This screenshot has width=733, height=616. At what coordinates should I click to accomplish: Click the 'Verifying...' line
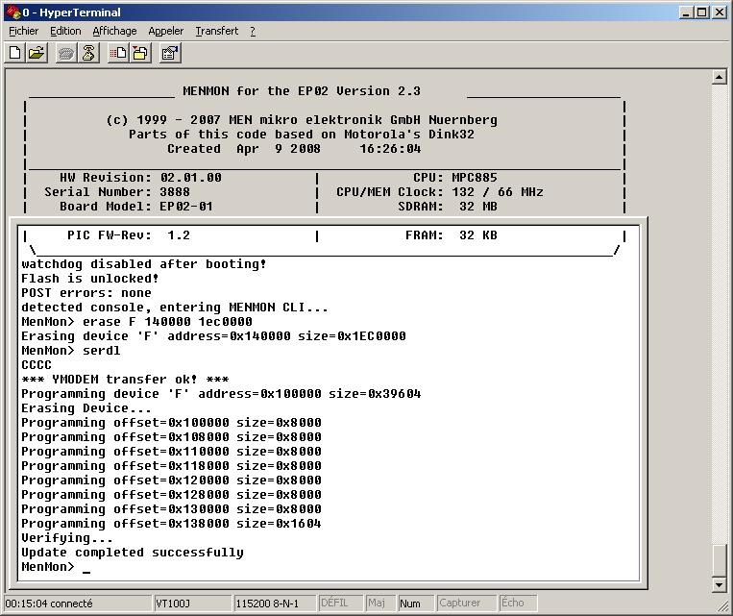coord(67,538)
